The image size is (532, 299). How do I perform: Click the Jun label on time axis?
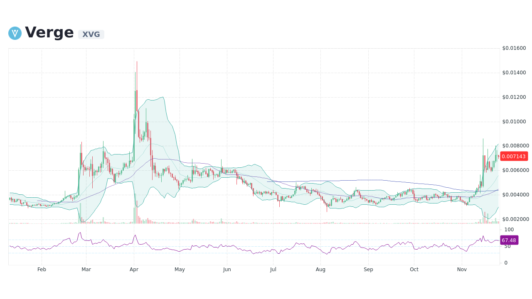[227, 270]
